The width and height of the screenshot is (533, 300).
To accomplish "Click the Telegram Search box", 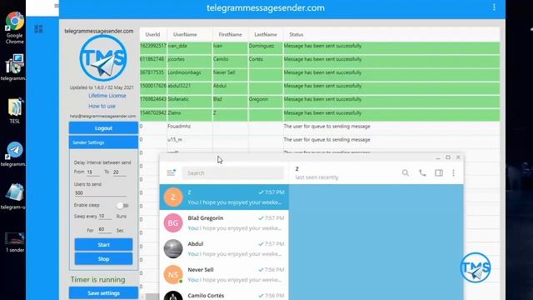I will coord(233,172).
